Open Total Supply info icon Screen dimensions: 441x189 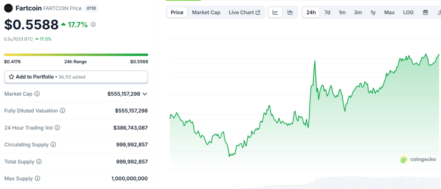click(x=39, y=162)
